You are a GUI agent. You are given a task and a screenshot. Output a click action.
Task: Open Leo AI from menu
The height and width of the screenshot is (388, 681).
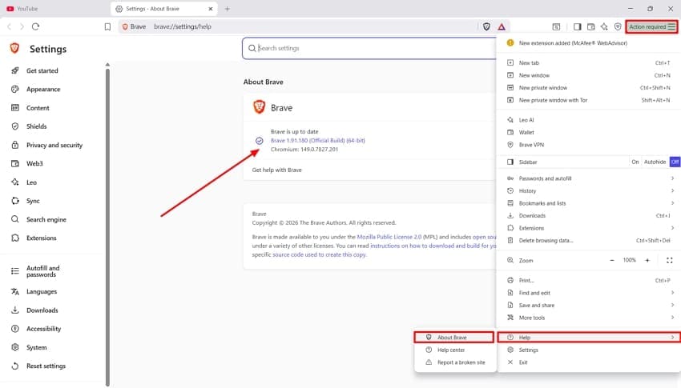click(x=589, y=120)
